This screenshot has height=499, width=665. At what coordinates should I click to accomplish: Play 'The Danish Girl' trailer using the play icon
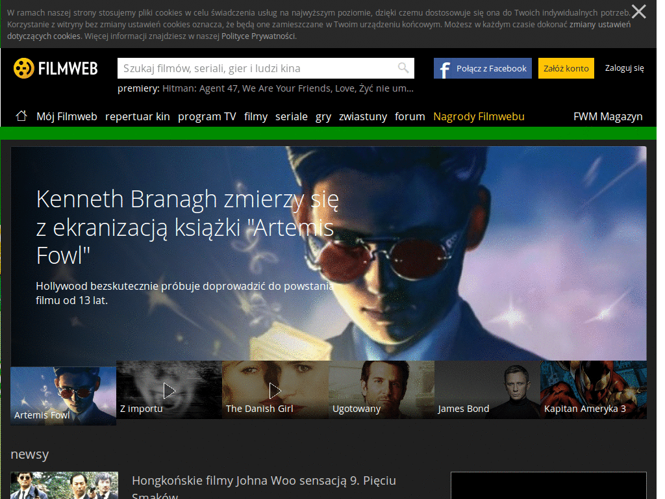pyautogui.click(x=275, y=390)
